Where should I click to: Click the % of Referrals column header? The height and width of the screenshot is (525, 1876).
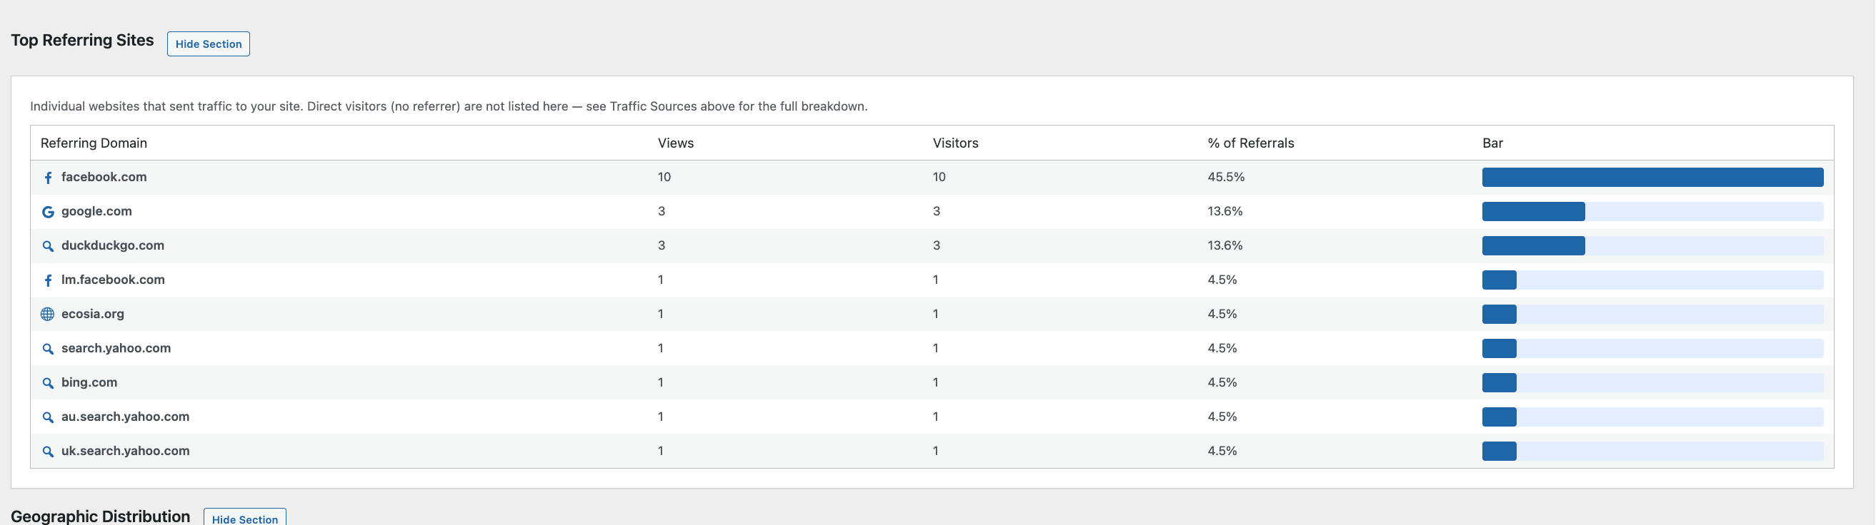[x=1250, y=143]
